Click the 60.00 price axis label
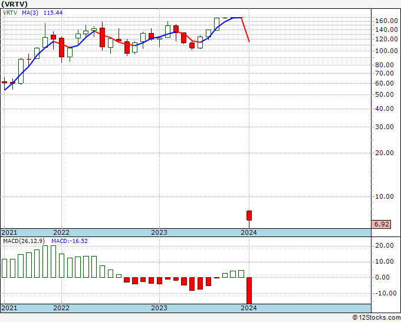The height and width of the screenshot is (322, 401). [x=384, y=83]
